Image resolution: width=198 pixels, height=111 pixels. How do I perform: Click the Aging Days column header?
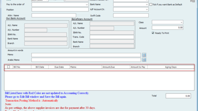pyautogui.click(x=171, y=67)
